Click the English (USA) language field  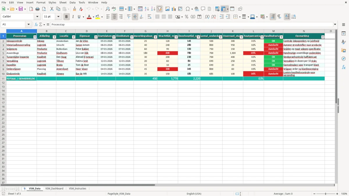click(x=194, y=194)
